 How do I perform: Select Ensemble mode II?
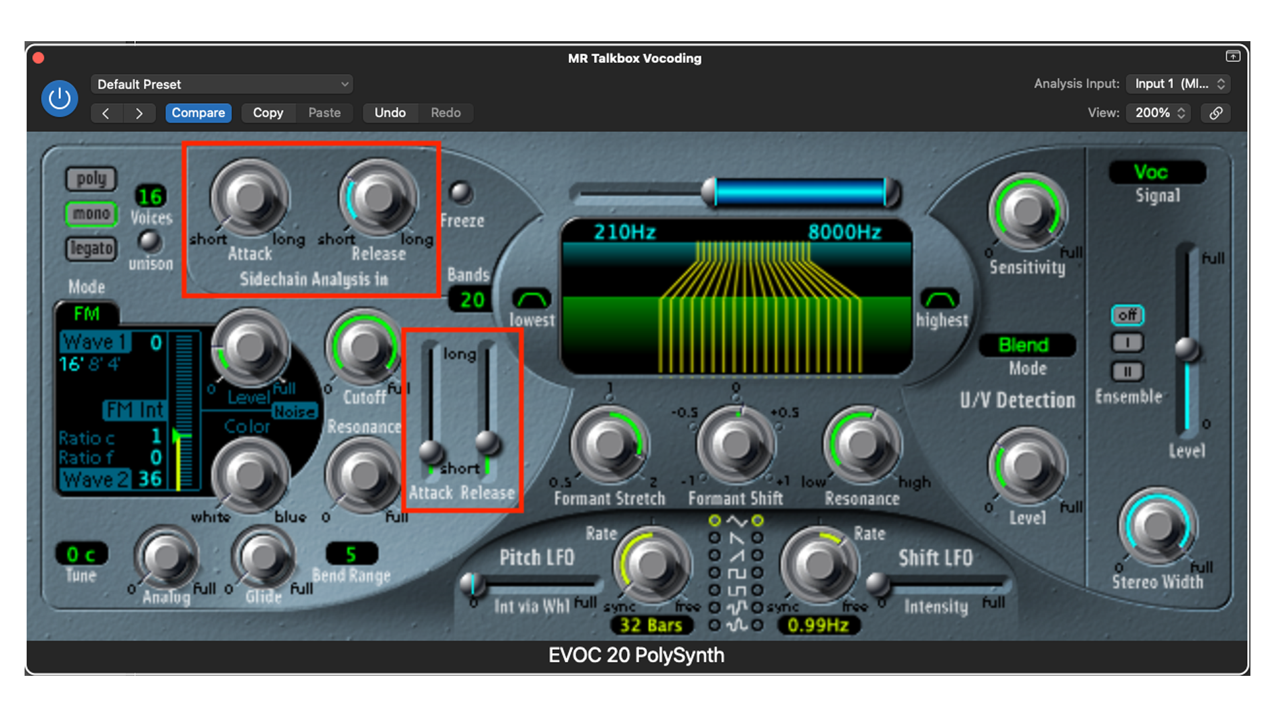1128,371
